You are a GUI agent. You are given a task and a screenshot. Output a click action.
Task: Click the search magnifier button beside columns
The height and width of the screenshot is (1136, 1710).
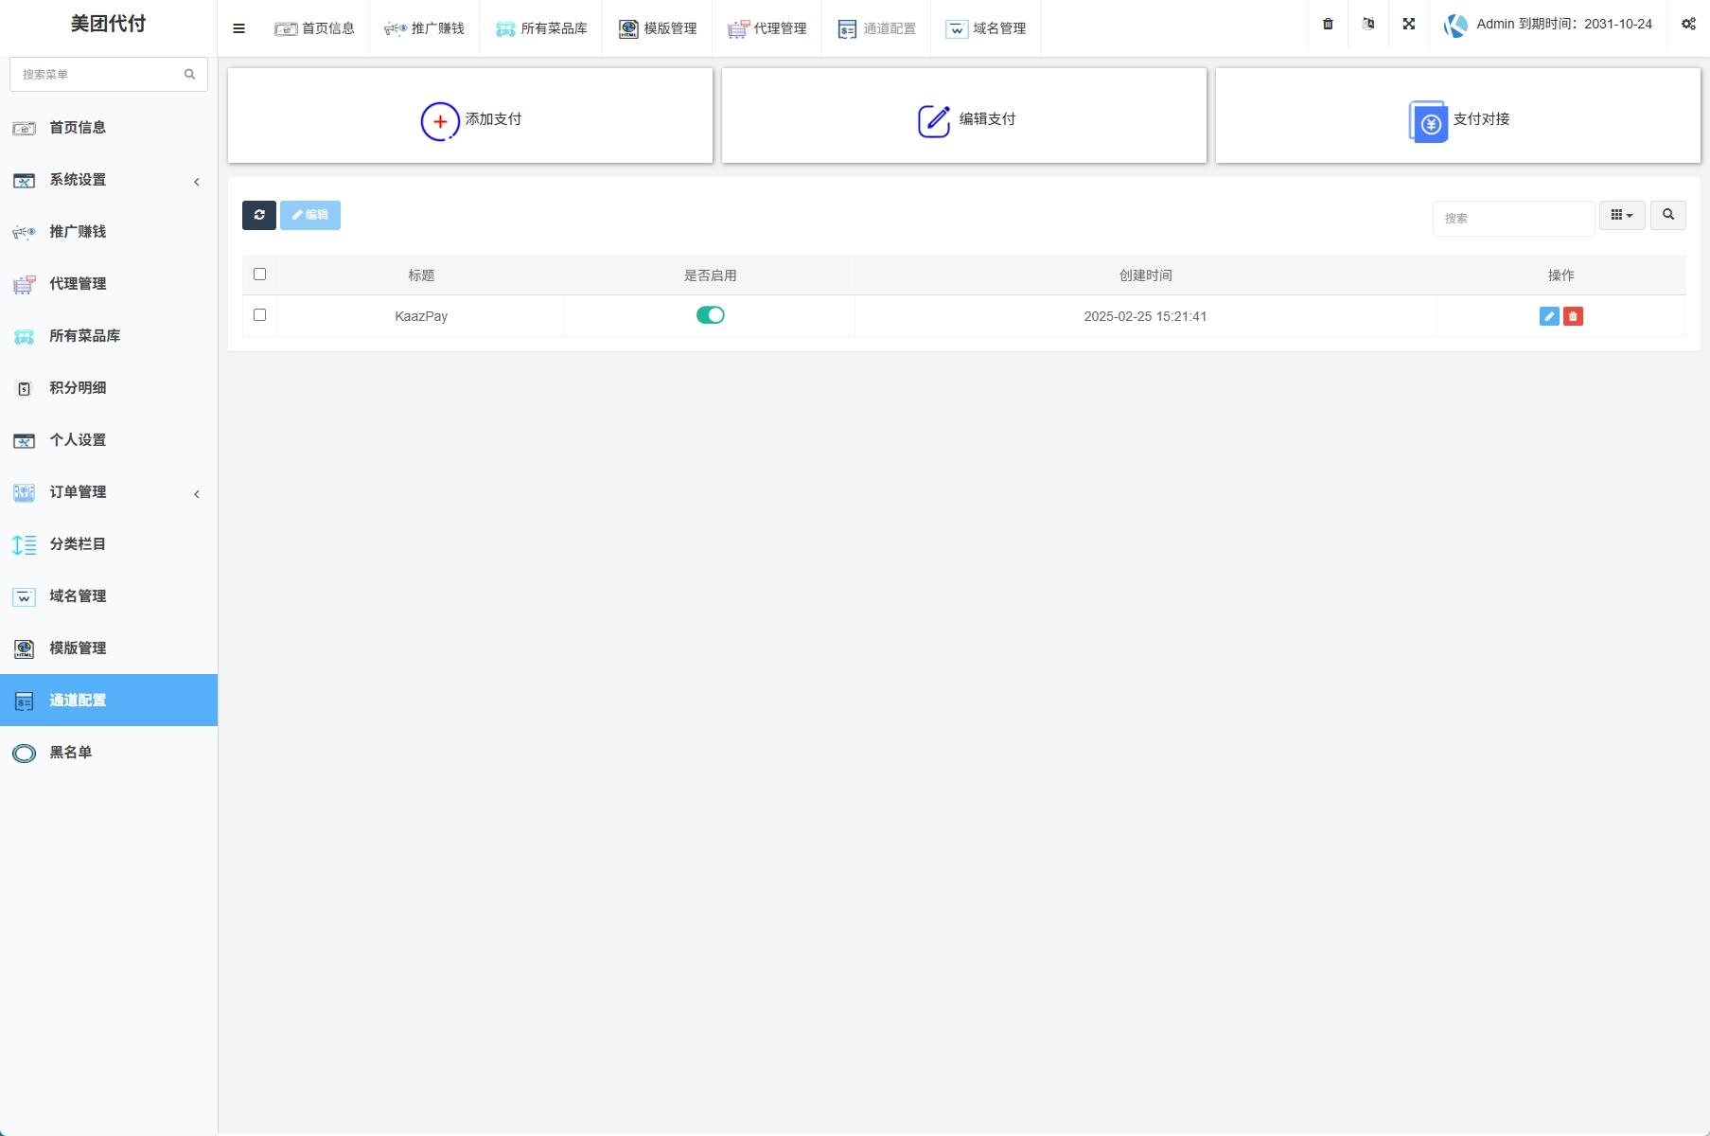click(1667, 215)
